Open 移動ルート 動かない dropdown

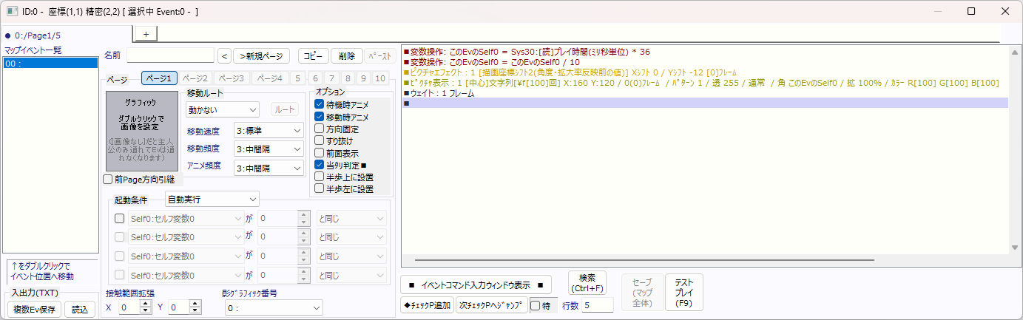click(222, 109)
